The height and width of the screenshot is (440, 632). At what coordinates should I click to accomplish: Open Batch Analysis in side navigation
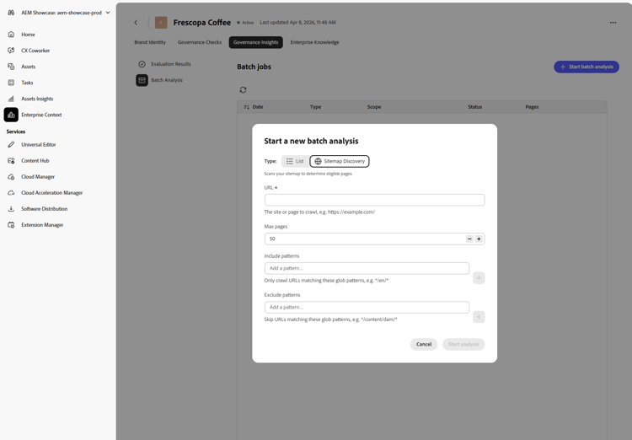click(x=167, y=80)
